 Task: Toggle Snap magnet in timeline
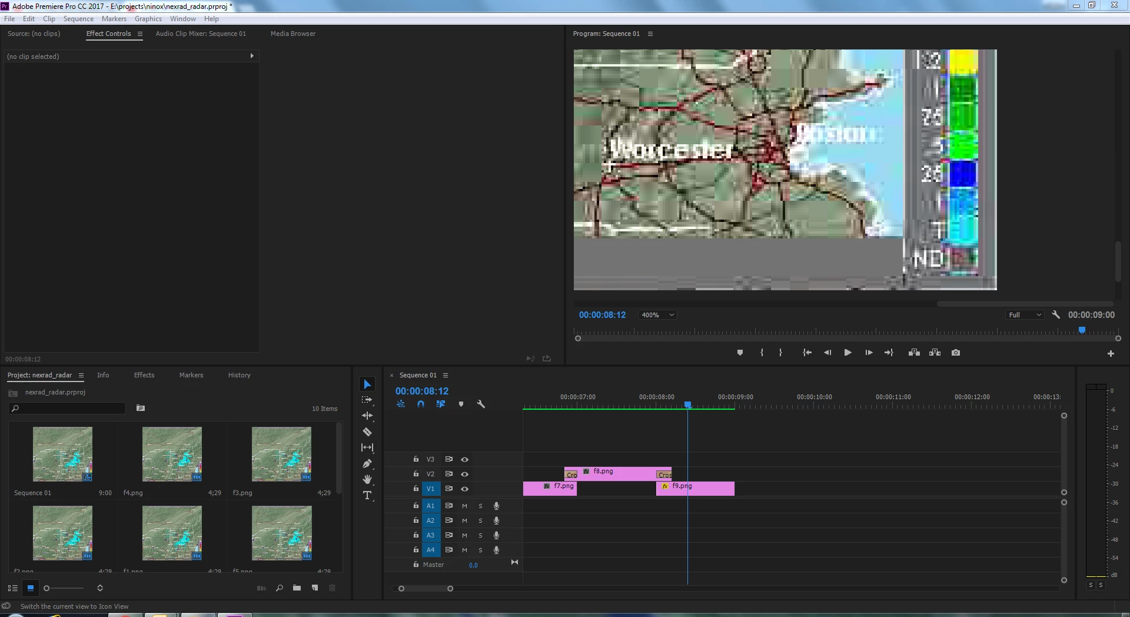click(x=421, y=404)
